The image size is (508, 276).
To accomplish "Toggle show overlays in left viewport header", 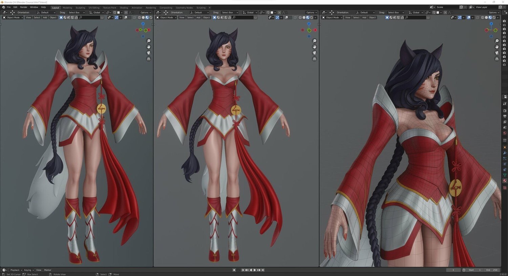I will 117,17.
